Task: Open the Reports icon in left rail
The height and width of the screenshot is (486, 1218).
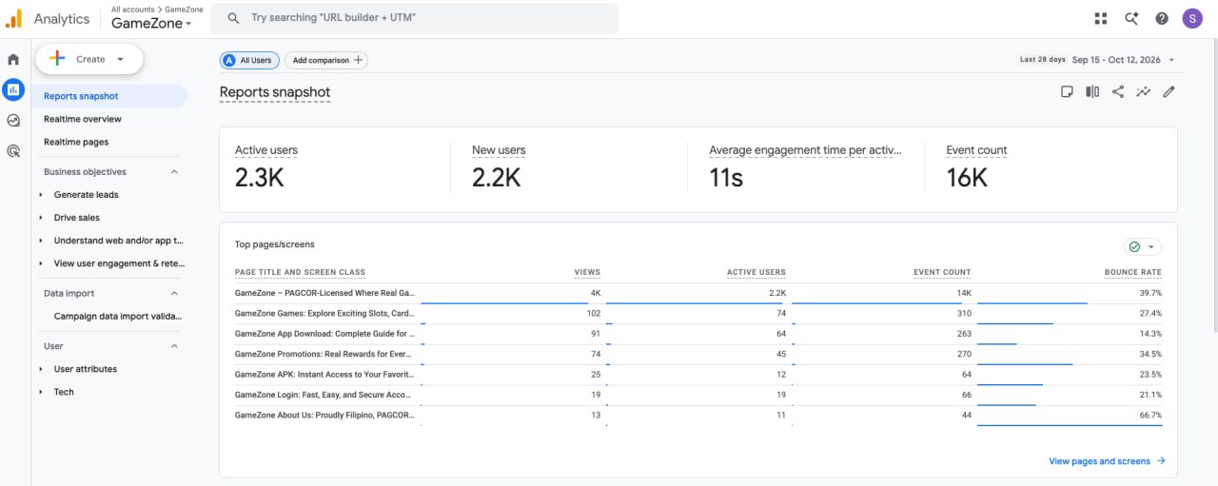Action: click(x=13, y=89)
